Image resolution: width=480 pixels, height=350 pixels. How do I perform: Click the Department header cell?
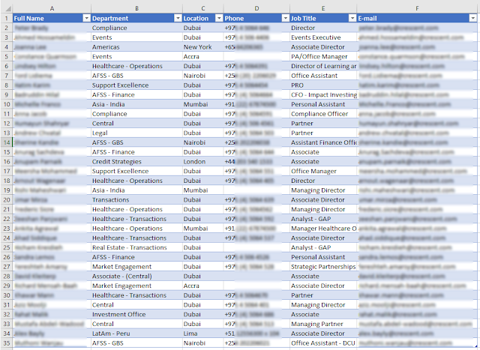coord(136,18)
